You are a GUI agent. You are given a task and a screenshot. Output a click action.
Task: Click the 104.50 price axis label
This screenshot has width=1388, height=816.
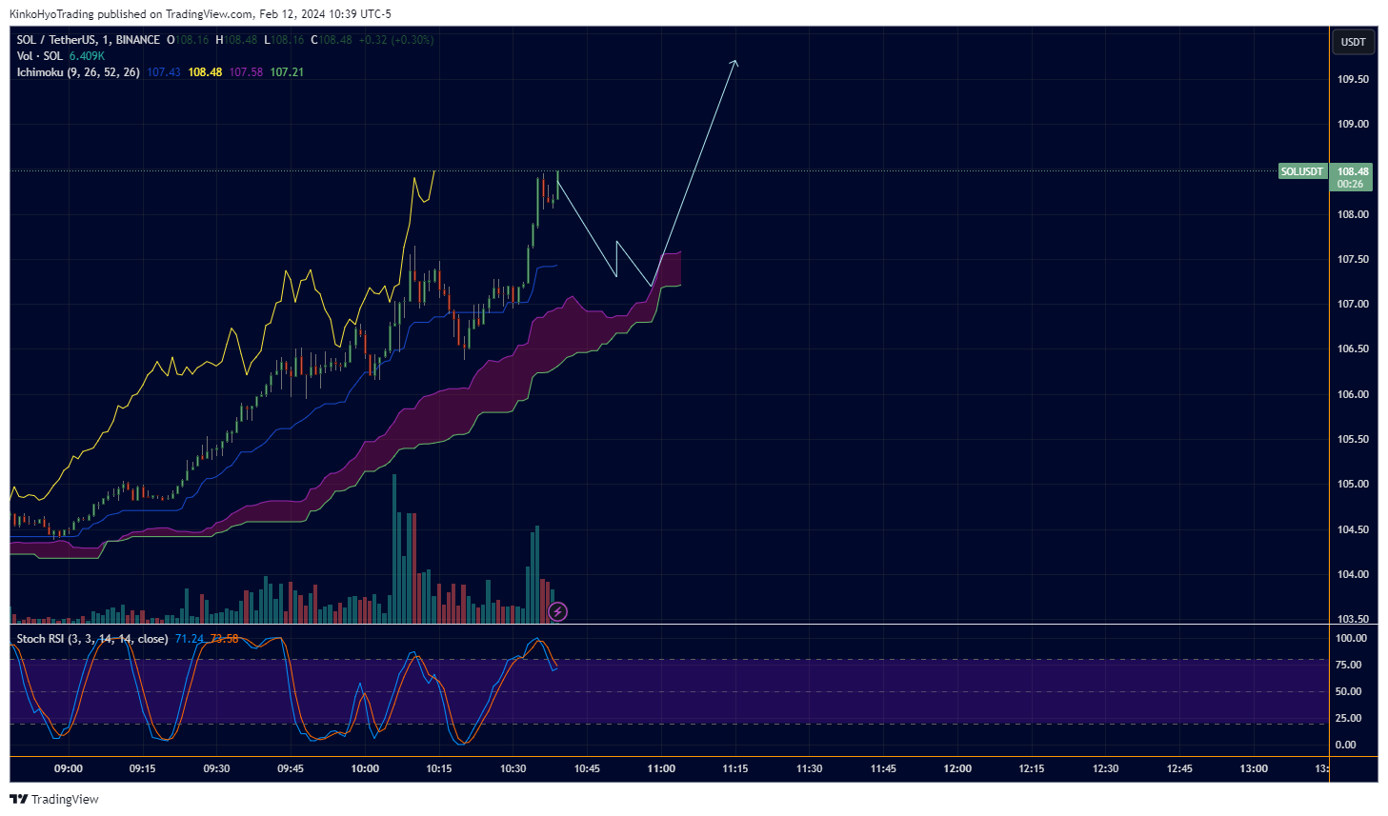click(x=1353, y=529)
